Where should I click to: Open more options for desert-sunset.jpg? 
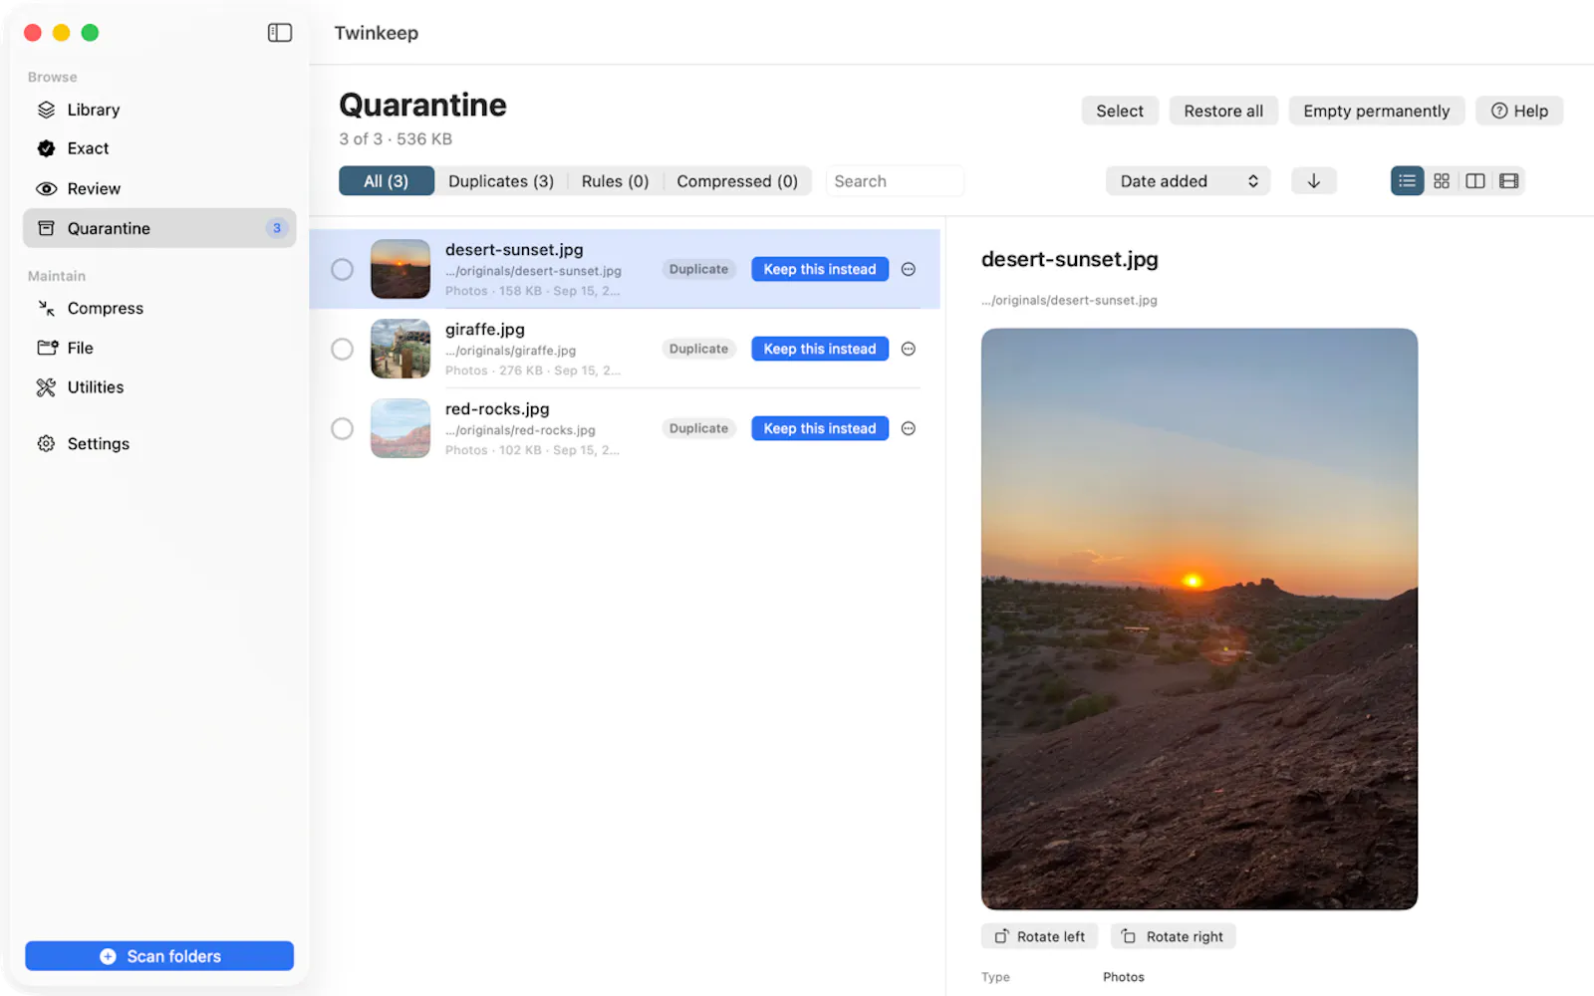(x=909, y=269)
